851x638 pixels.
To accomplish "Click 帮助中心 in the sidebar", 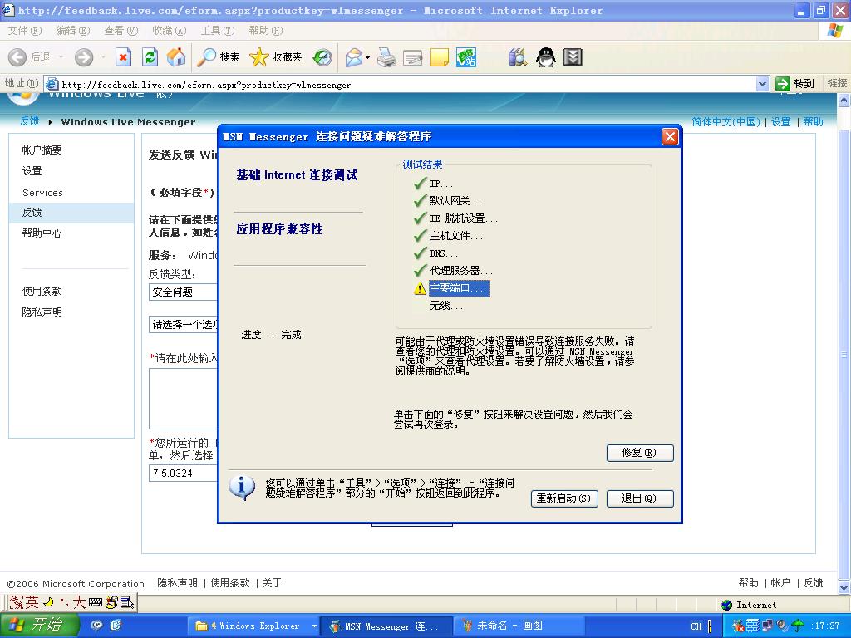I will point(42,233).
